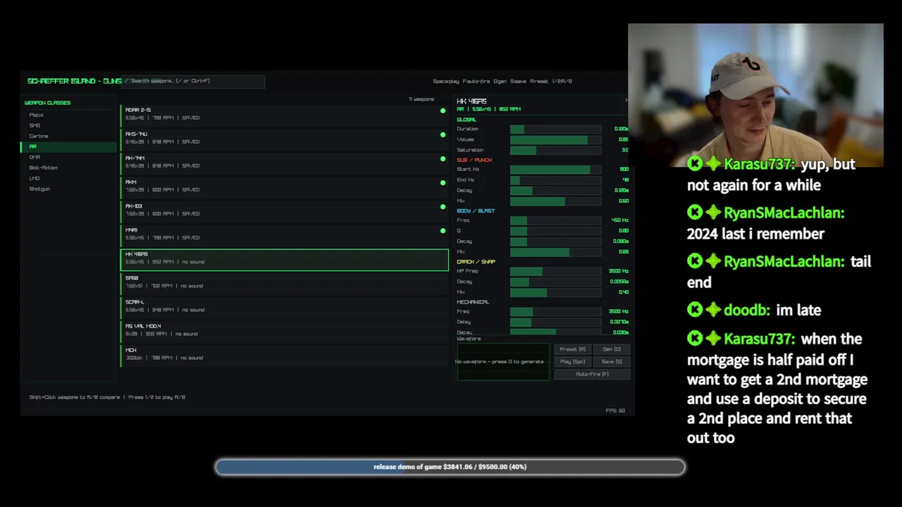Select the SMG weapon class
Viewport: 902px width, 507px height.
(x=35, y=125)
